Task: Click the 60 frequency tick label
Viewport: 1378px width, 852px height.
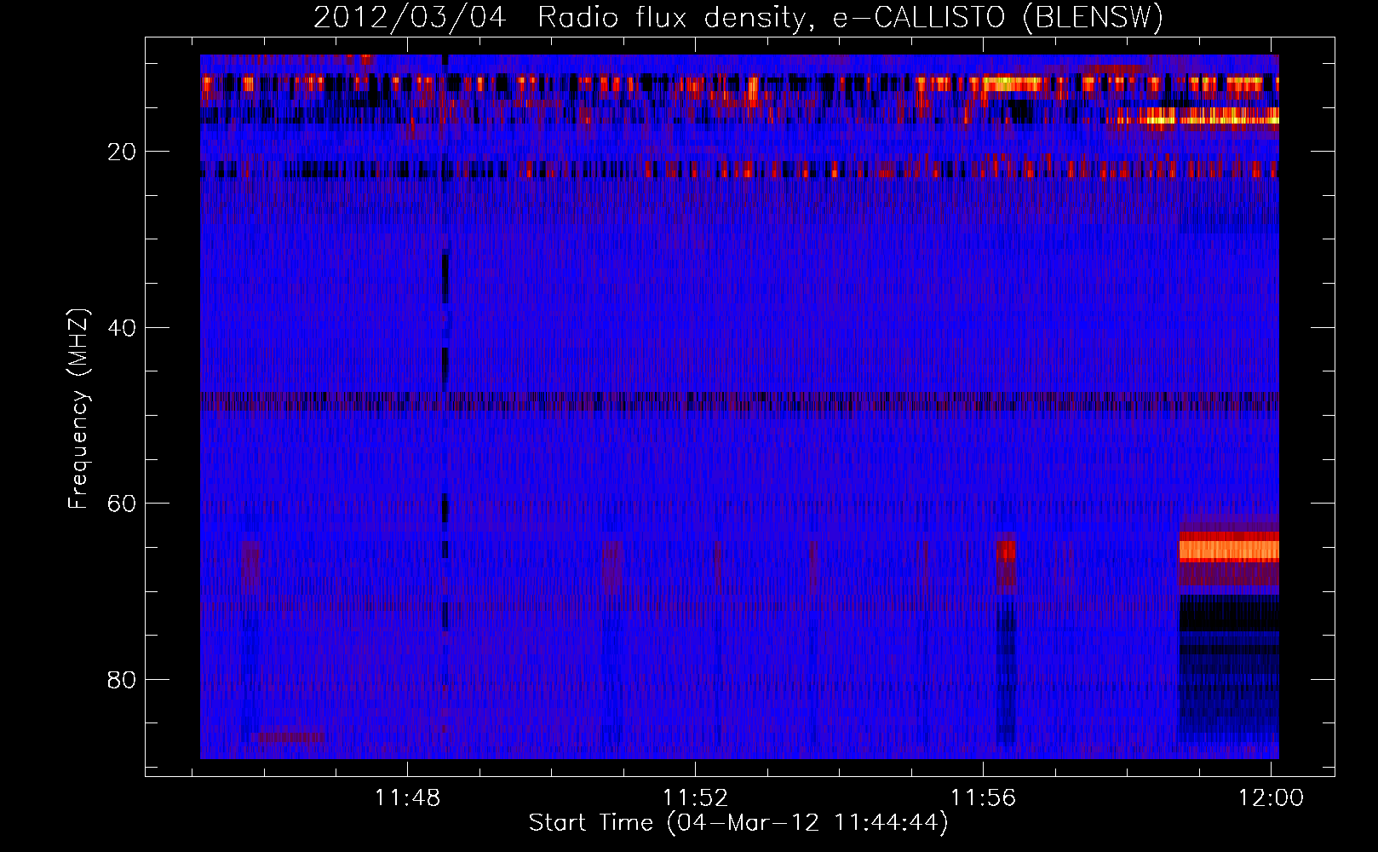Action: pyautogui.click(x=122, y=504)
